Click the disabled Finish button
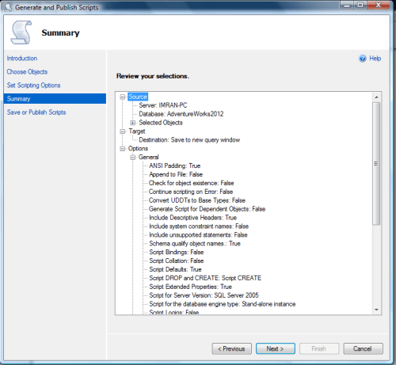The height and width of the screenshot is (365, 396). [x=319, y=348]
